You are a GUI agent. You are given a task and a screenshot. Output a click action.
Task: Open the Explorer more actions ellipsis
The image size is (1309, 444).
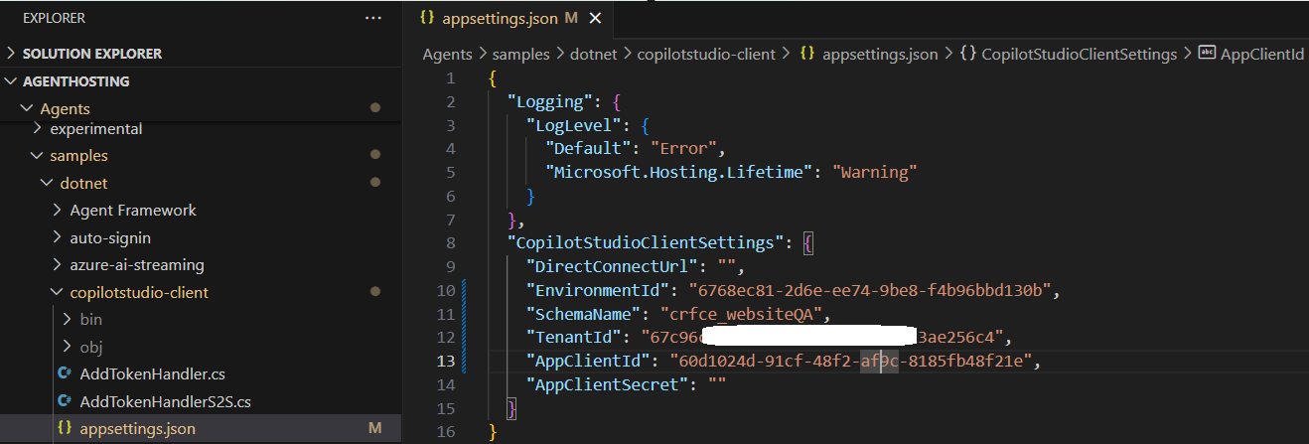(373, 18)
